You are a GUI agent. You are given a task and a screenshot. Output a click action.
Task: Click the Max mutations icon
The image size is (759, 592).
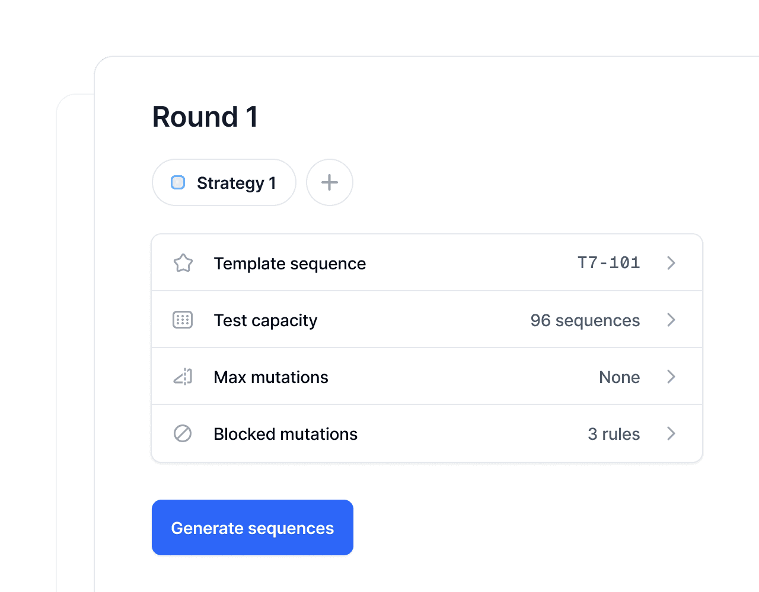183,377
